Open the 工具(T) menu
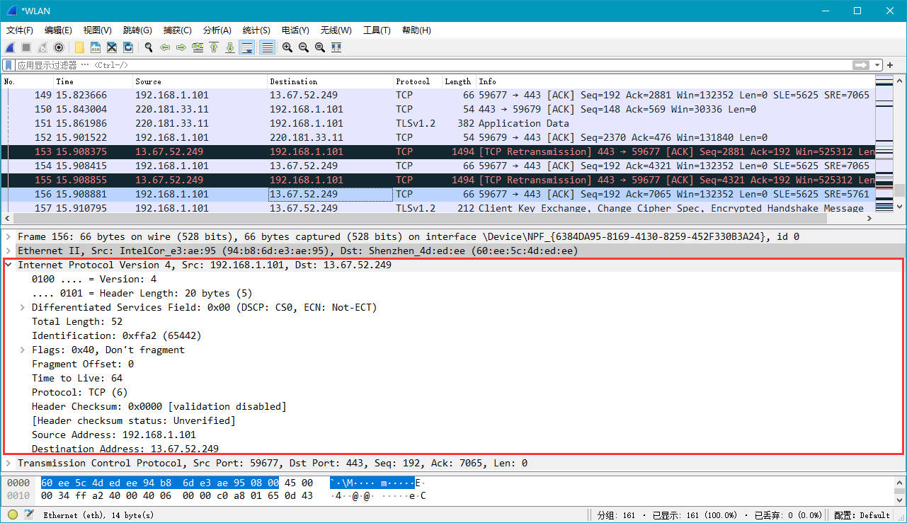Screen dimensions: 907x523 click(x=377, y=30)
